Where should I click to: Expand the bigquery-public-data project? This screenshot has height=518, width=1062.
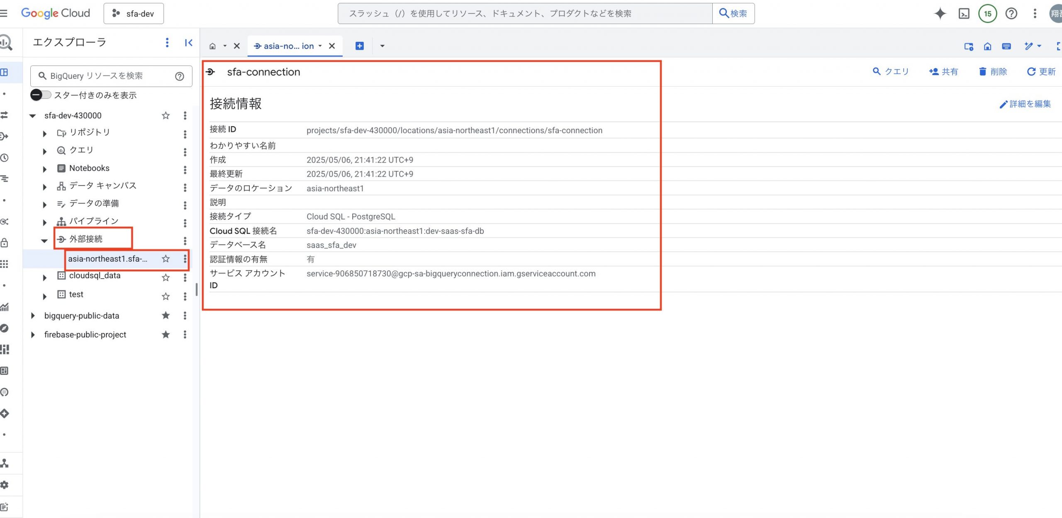point(33,316)
